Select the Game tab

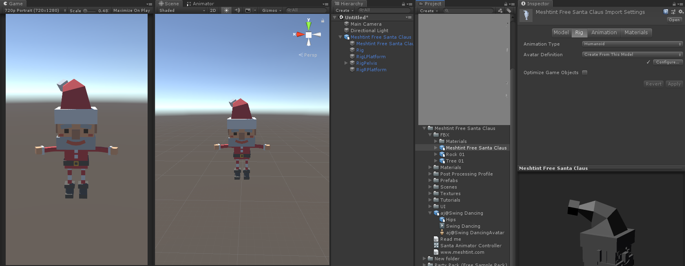click(13, 4)
